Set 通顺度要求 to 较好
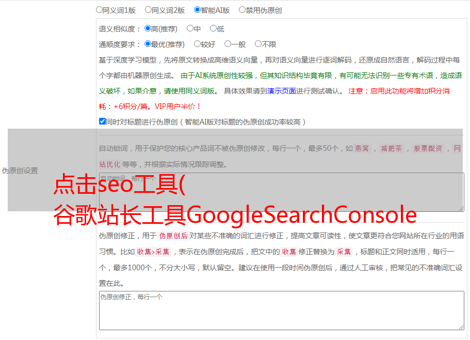This screenshot has height=340, width=470. point(197,44)
